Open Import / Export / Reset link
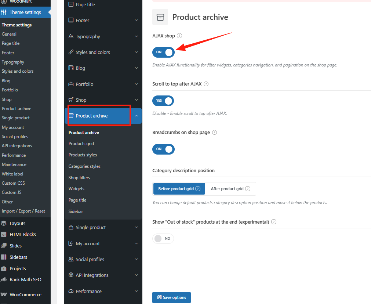Image resolution: width=371 pixels, height=304 pixels. (x=23, y=211)
